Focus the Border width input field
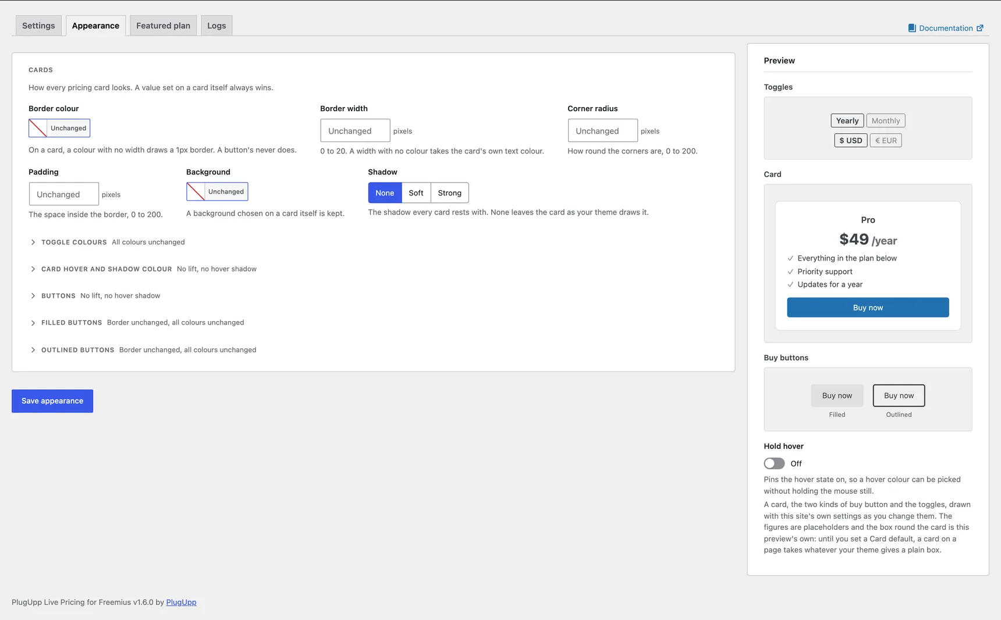The width and height of the screenshot is (1001, 620). (x=355, y=131)
